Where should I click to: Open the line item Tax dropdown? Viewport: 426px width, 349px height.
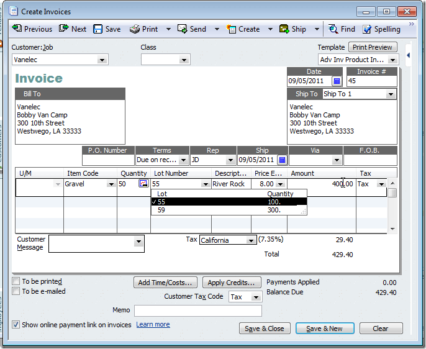click(x=381, y=184)
